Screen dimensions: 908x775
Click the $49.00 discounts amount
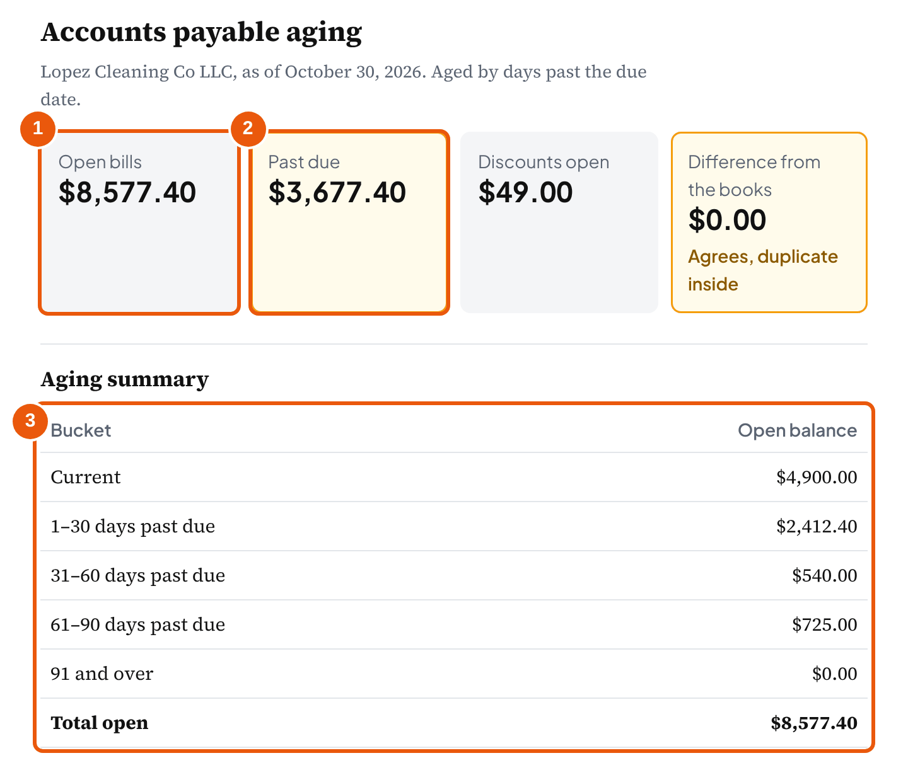coord(525,192)
